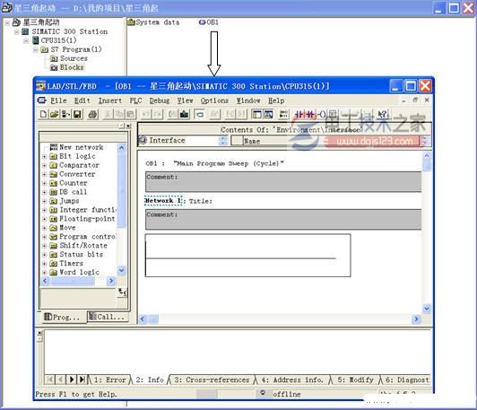The height and width of the screenshot is (410, 477).
Task: Open the Insert menu
Action: pyautogui.click(x=109, y=100)
